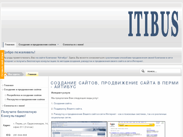Open Создание и продвижение сайтов in sidebar
183x137 pixels.
22,89
